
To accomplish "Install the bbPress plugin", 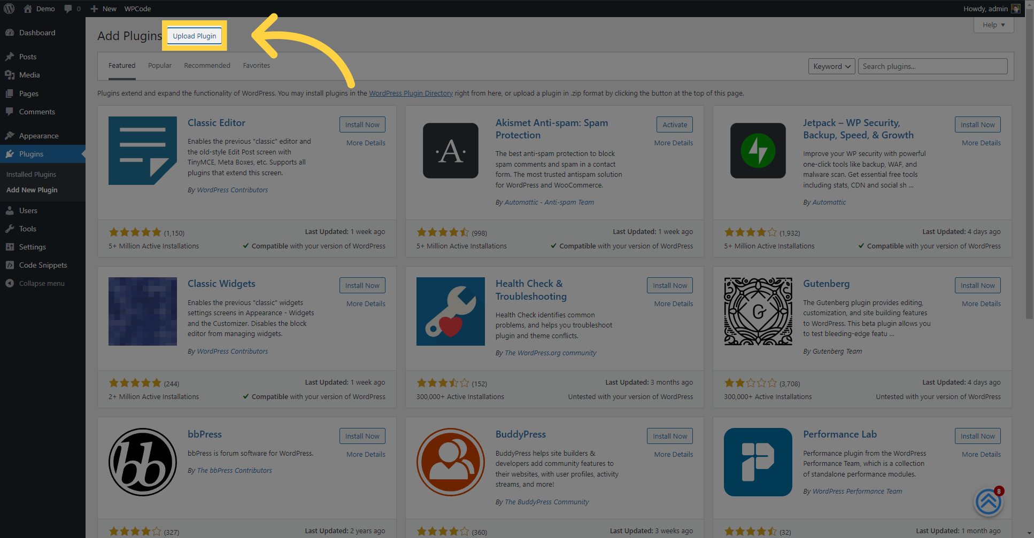I will [x=362, y=436].
